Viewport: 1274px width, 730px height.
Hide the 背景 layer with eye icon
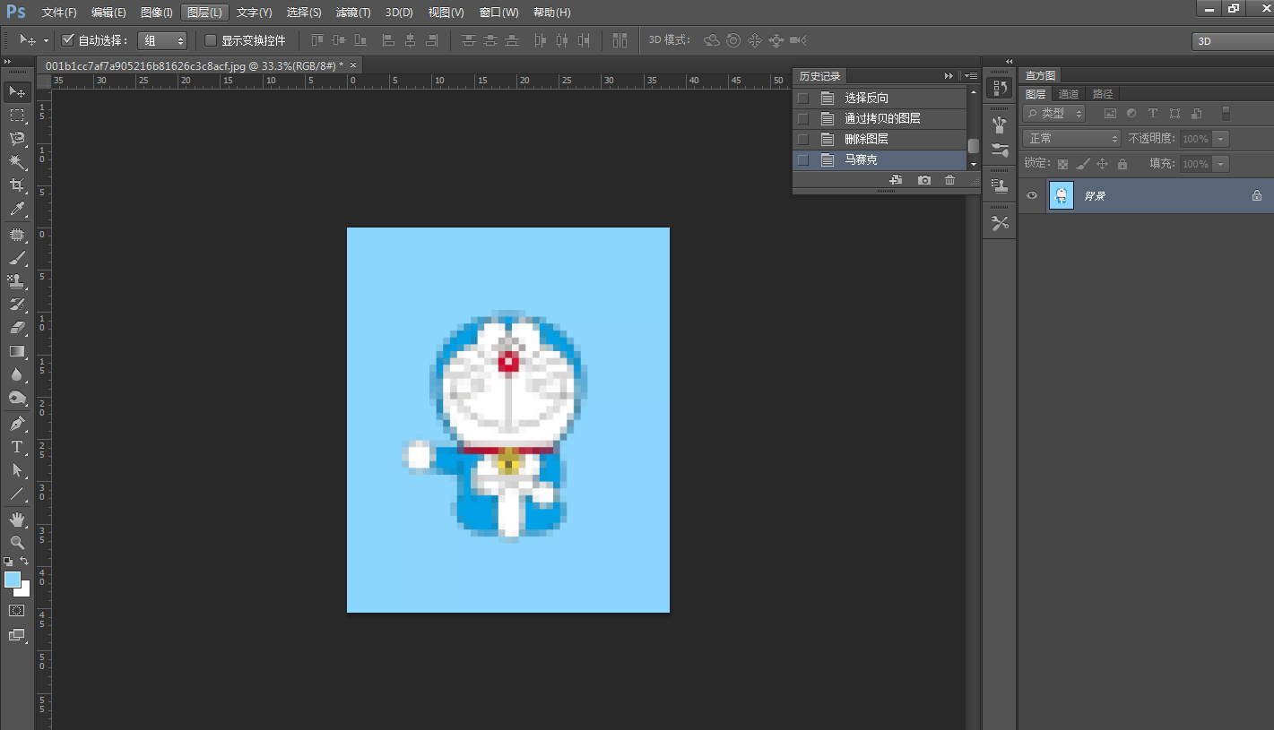(x=1032, y=195)
